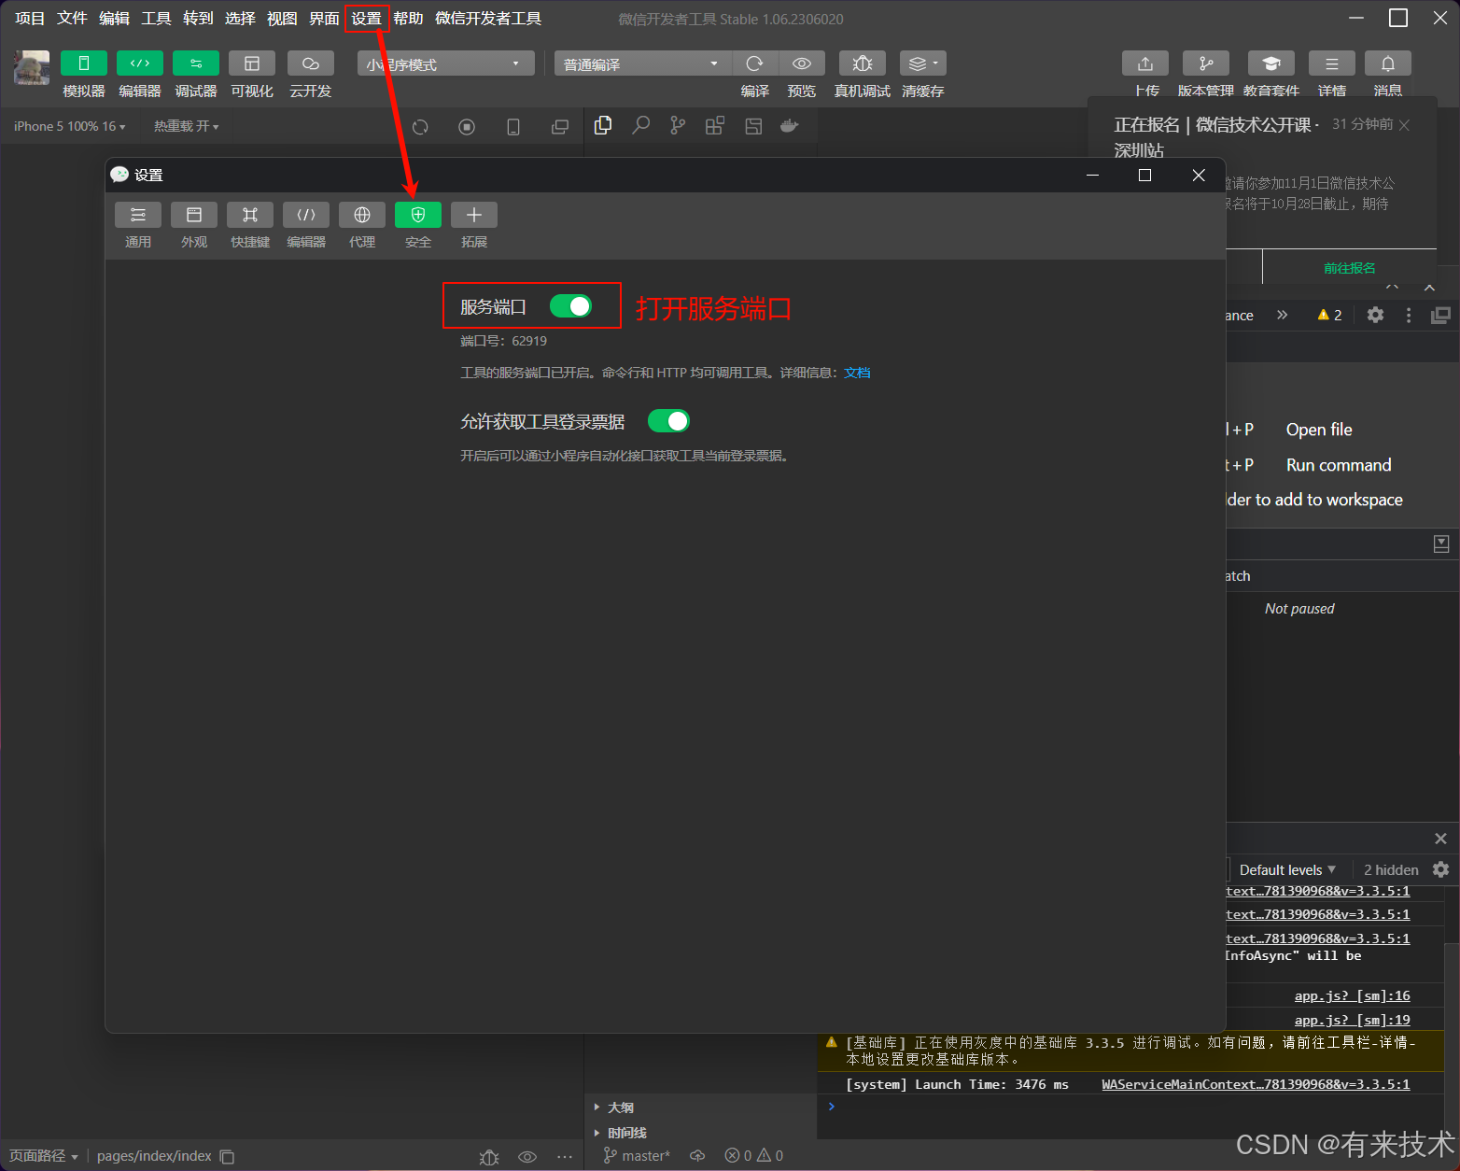
Task: Close the console drawer X
Action: pos(1440,839)
